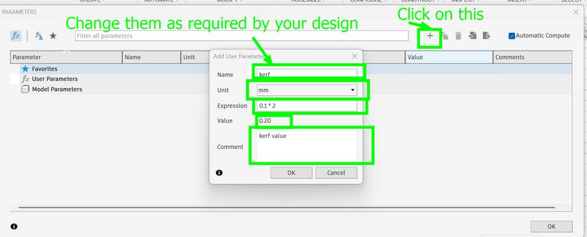Click the copy parameter icon beside the plus

click(445, 36)
